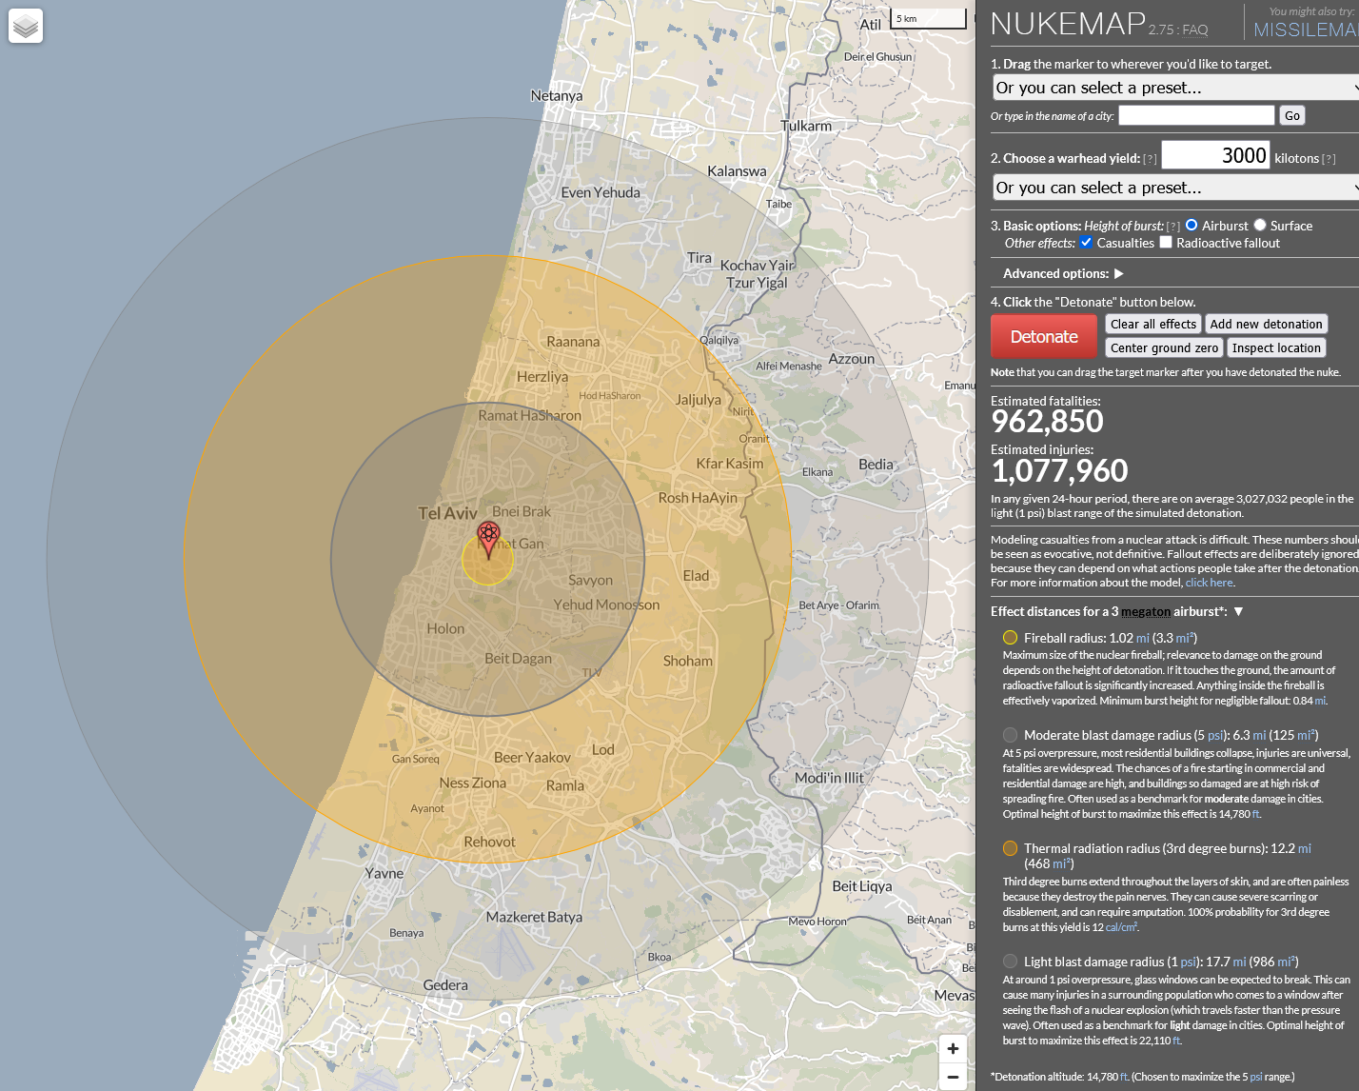Image resolution: width=1359 pixels, height=1091 pixels.
Task: Open the warhead yield help [?] link
Action: click(x=1150, y=159)
